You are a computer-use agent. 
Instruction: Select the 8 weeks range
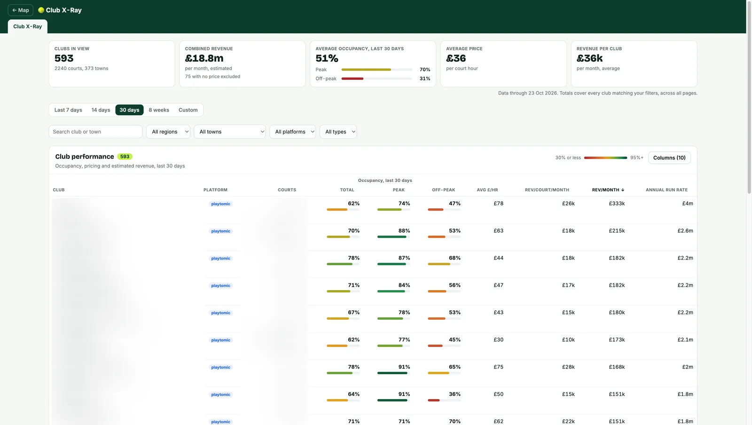pyautogui.click(x=159, y=110)
